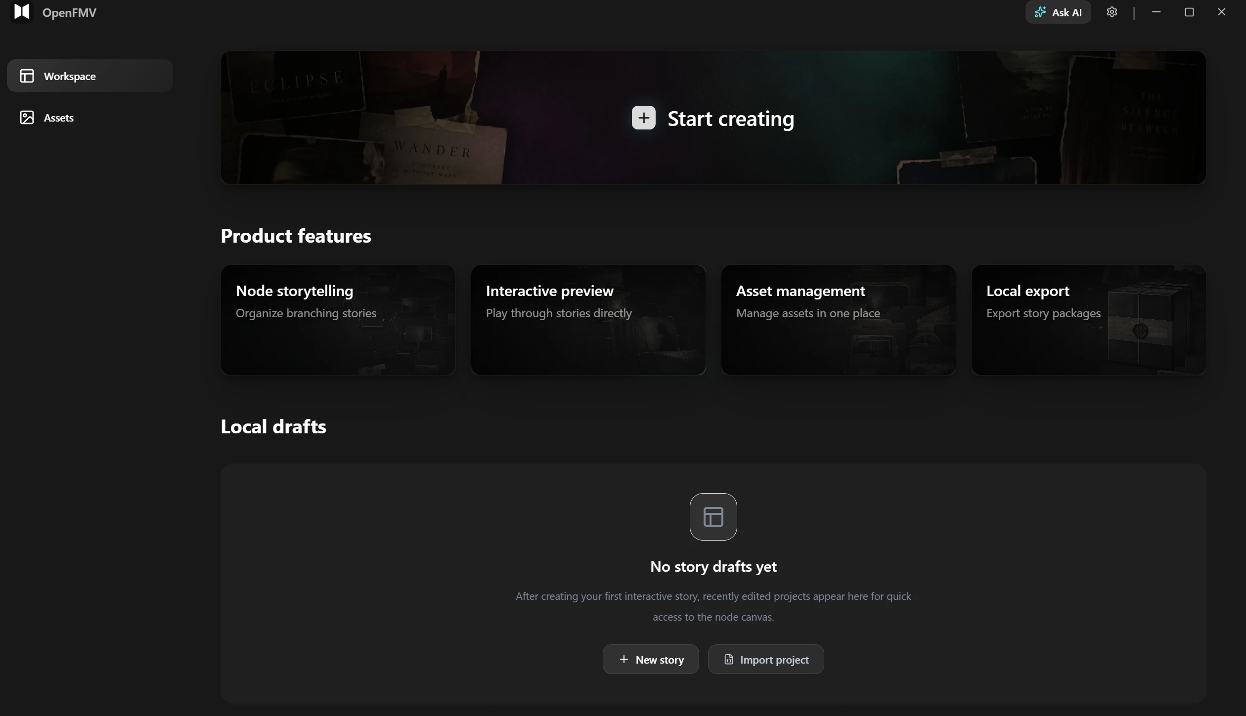Screen dimensions: 1246x716
Task: Open the settings gear icon
Action: point(1112,12)
